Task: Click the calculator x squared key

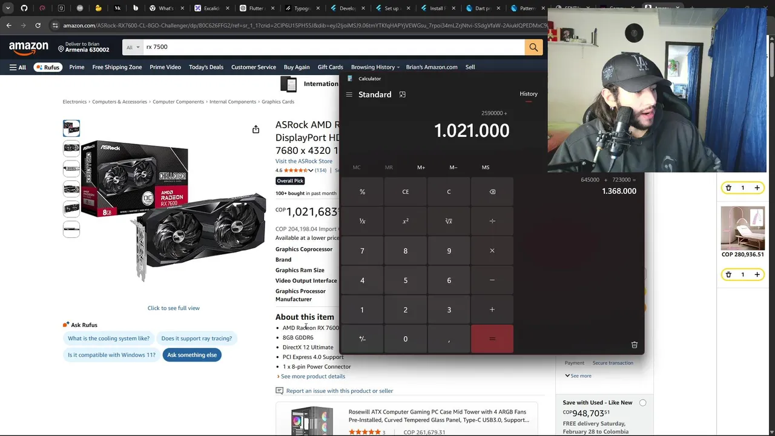Action: pos(406,221)
